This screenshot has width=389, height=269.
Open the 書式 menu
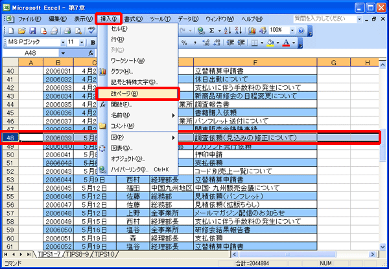coord(133,19)
